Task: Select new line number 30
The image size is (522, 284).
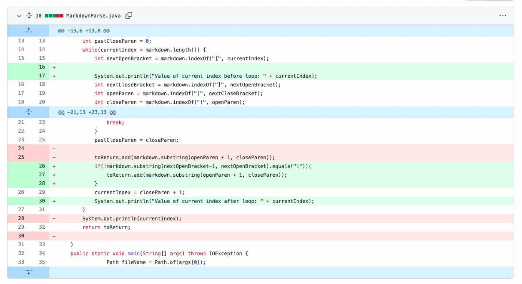Action: (42, 201)
